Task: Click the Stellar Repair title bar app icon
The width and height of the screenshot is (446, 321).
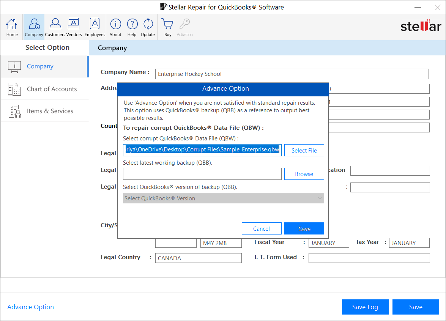Action: (x=163, y=6)
